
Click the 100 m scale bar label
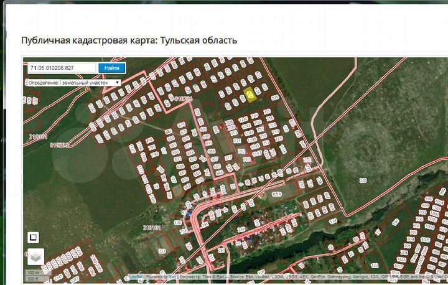point(34,273)
